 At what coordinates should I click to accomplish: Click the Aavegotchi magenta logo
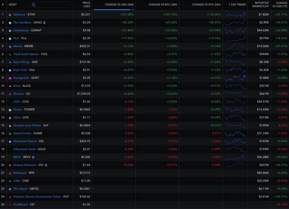pos(10,78)
